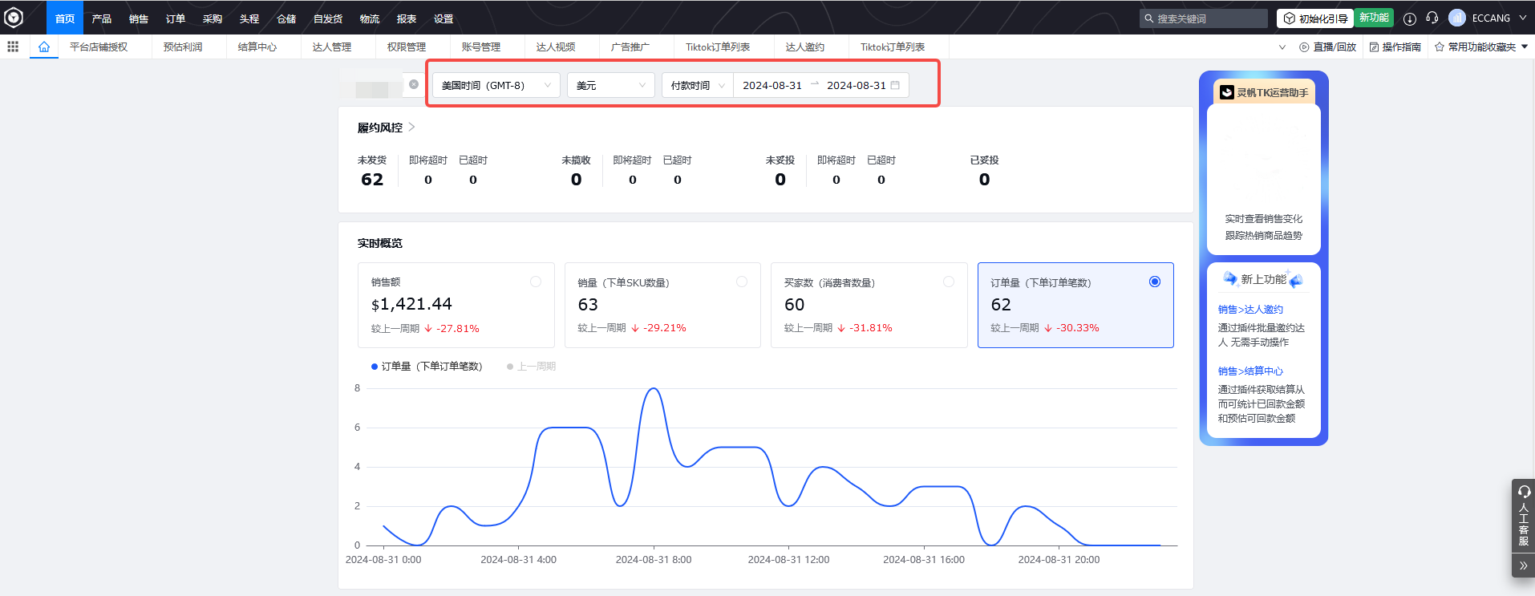The height and width of the screenshot is (596, 1535).
Task: Select the 销量 (下单SKU数量) radio button
Action: 742,282
